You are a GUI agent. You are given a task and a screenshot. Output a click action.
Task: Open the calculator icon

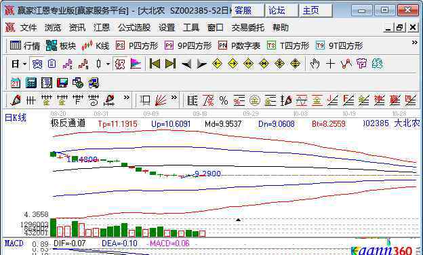click(31, 83)
